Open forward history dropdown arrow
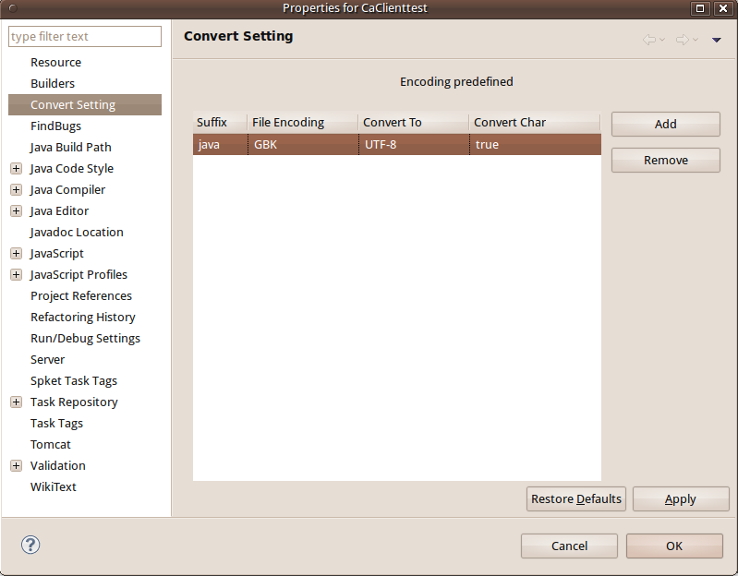 coord(696,40)
